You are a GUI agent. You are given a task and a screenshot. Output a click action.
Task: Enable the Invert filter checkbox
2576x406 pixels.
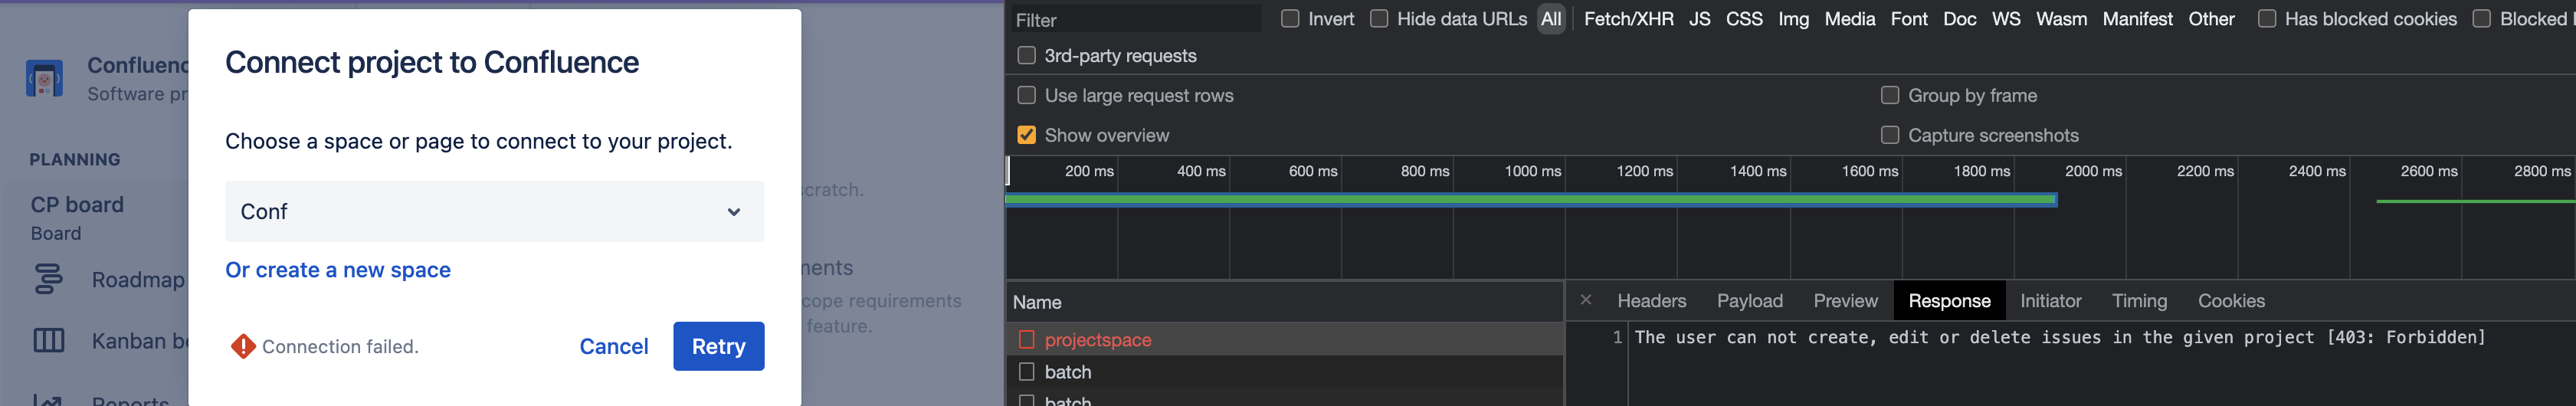click(1290, 19)
